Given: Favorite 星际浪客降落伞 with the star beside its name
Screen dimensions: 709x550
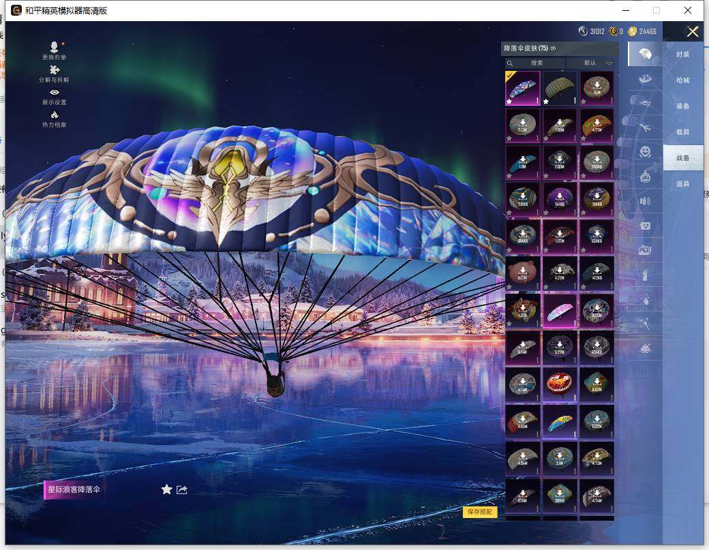Looking at the screenshot, I should [167, 489].
